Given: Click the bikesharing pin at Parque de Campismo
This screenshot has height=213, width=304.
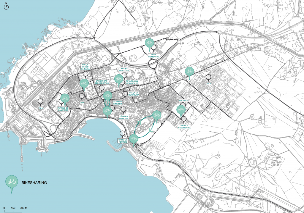Looking at the screenshot, I should click(65, 99).
